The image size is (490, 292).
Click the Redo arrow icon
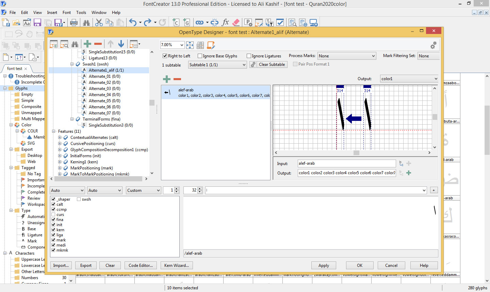(x=148, y=23)
